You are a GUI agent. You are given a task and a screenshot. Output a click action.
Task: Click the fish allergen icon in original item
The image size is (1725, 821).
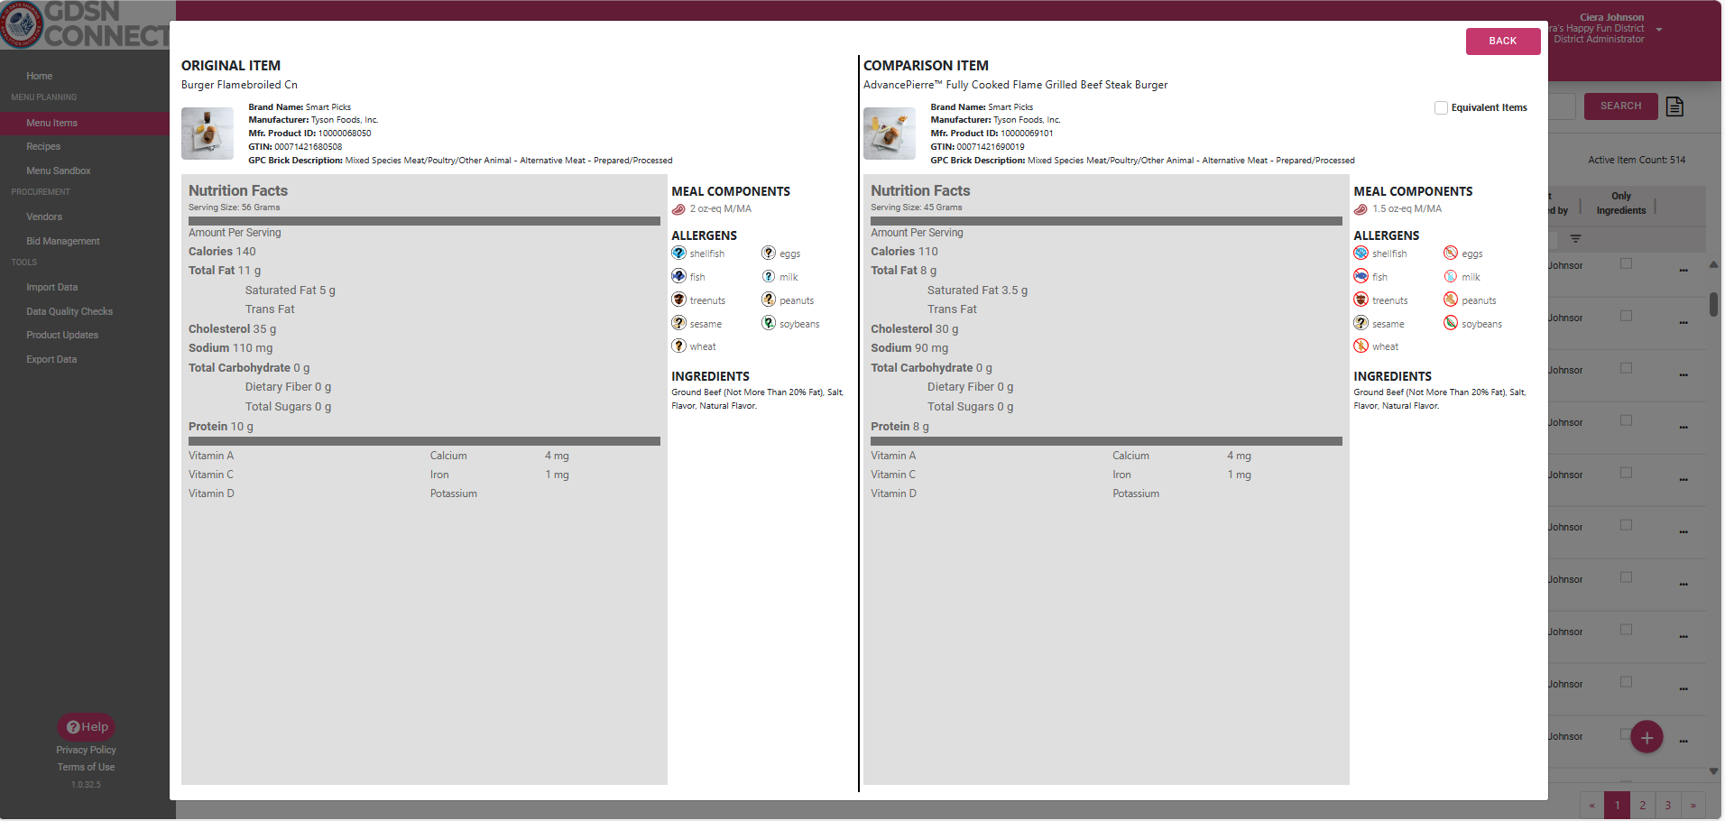pyautogui.click(x=678, y=276)
